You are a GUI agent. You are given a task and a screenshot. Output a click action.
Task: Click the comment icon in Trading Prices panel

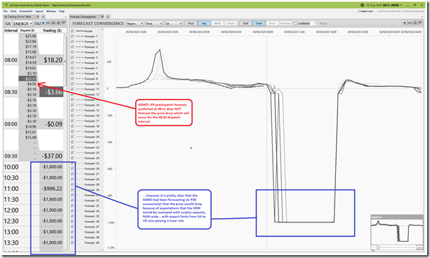pos(63,23)
